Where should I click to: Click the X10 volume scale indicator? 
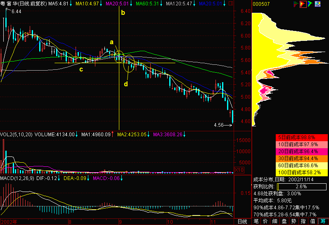click(x=239, y=170)
